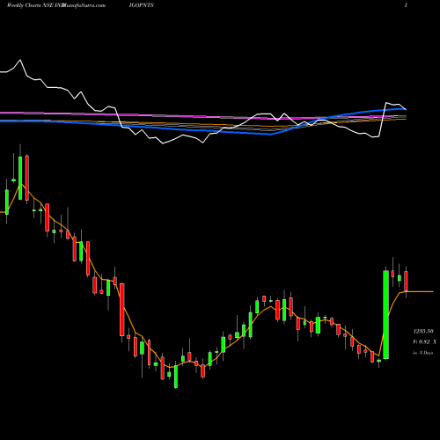This screenshot has width=440, height=440.
Task: Click the 'Weekly Charts NSE' title text
Action: pos(31,5)
